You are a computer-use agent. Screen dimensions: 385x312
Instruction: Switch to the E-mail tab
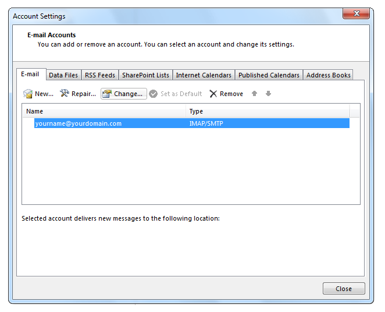click(30, 75)
